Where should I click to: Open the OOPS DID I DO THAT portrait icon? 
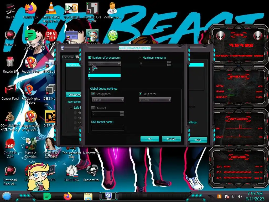(51, 147)
